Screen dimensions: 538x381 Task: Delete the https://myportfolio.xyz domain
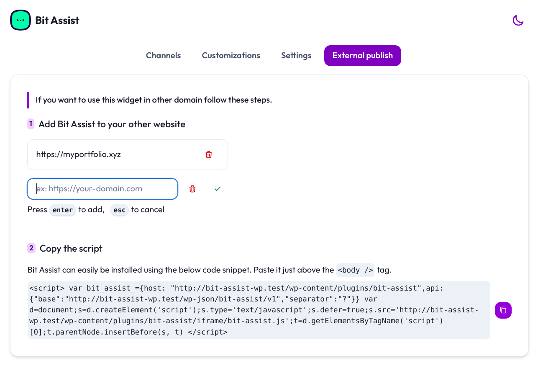209,154
